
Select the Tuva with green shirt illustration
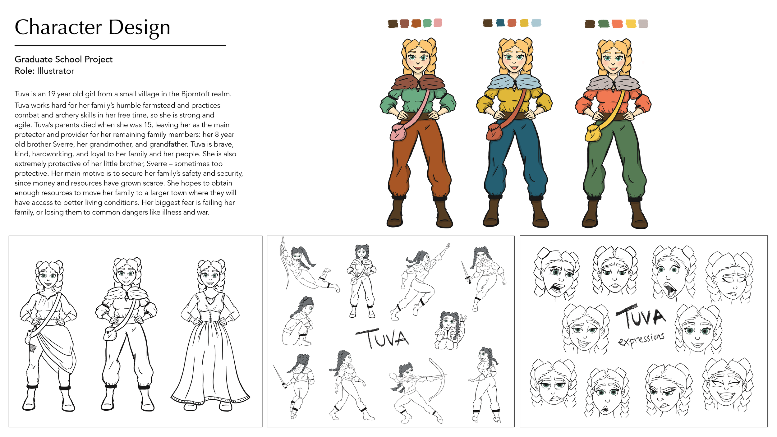(x=418, y=133)
